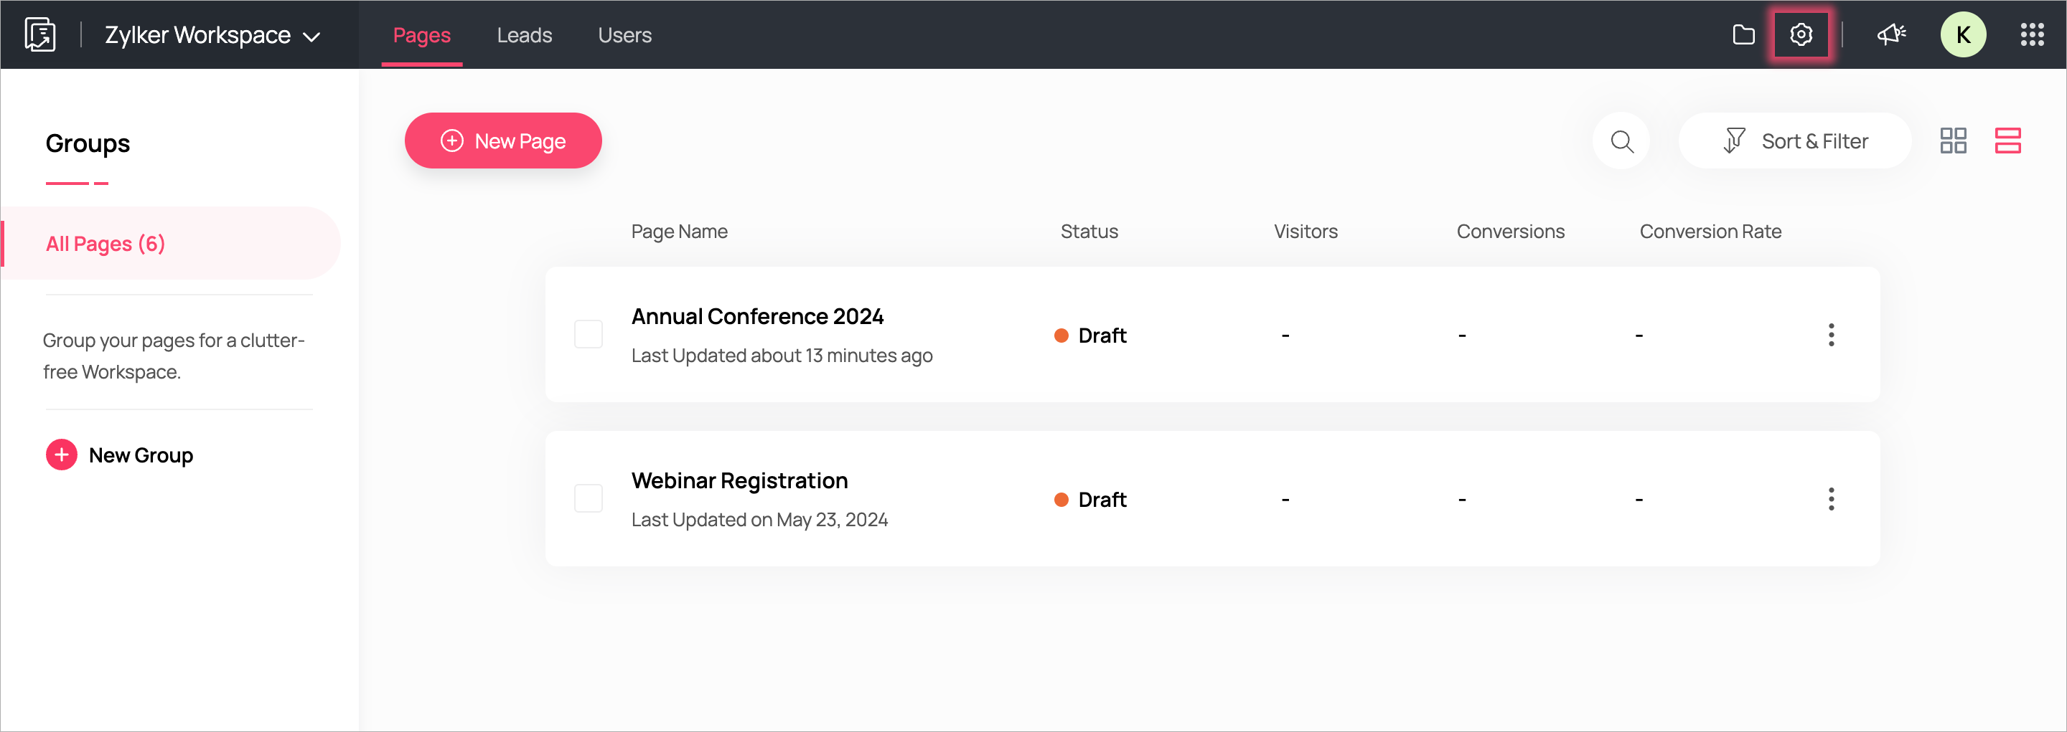Switch to grid view layout
Viewport: 2067px width, 732px height.
(1953, 141)
